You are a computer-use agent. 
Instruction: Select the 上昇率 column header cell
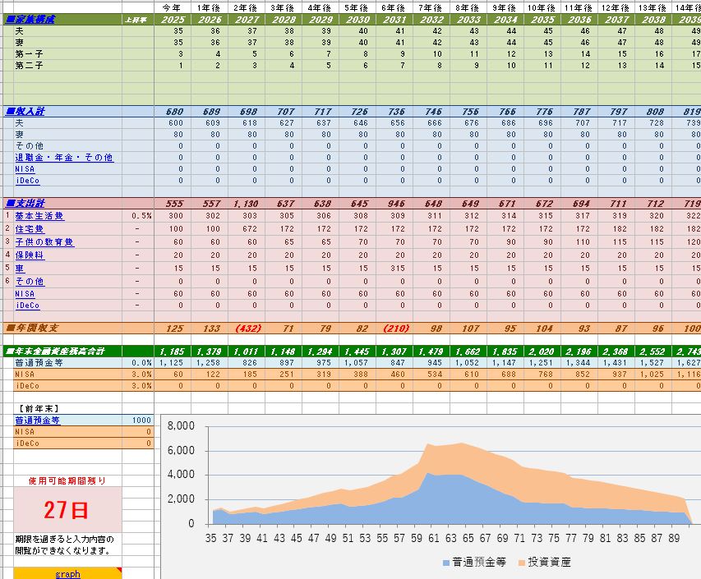click(137, 19)
